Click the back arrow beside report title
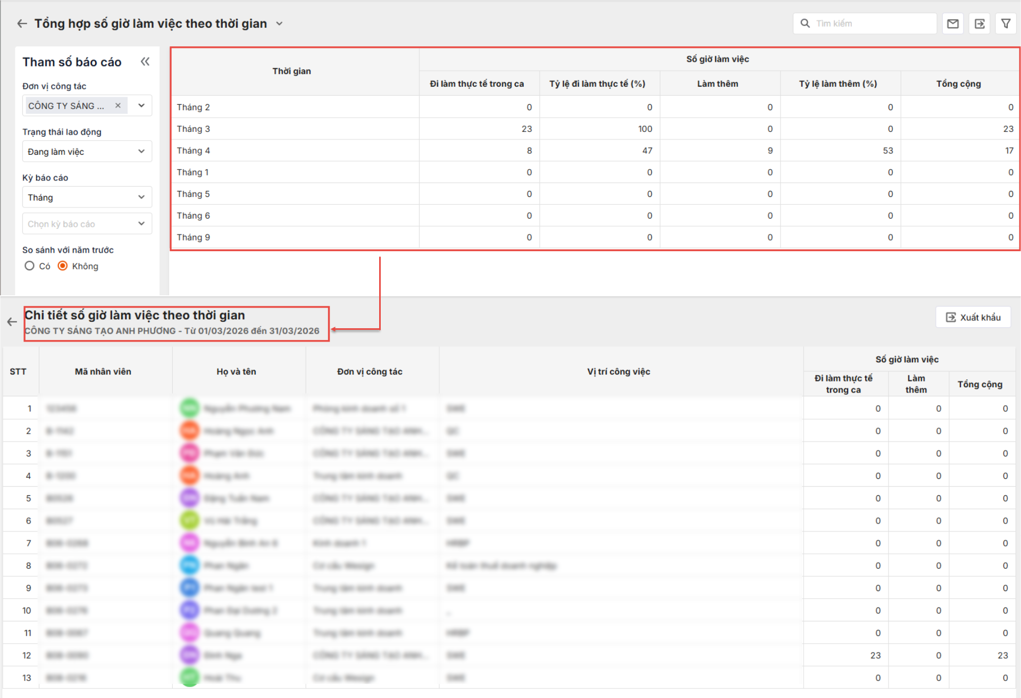Viewport: 1021px width, 698px height. [22, 23]
